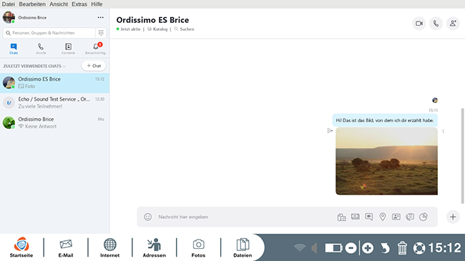This screenshot has height=261, width=465.
Task: Open the Startseite home icon in the dock
Action: coord(21,247)
